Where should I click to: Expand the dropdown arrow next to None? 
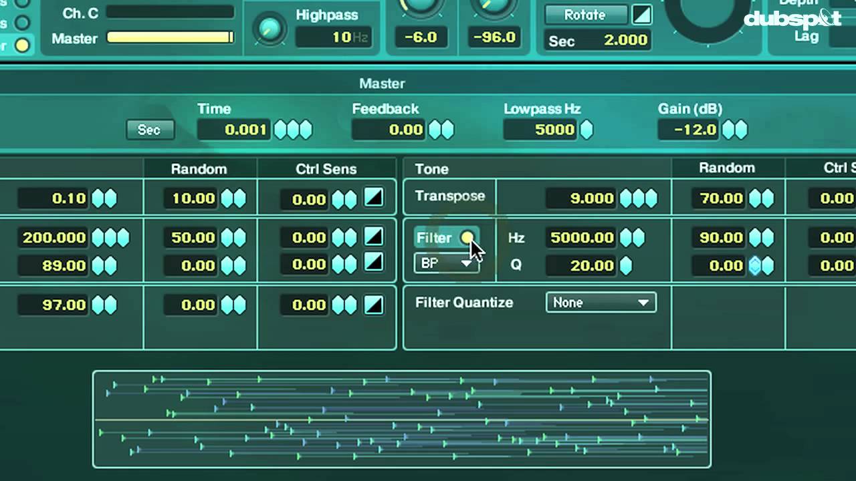coord(644,302)
